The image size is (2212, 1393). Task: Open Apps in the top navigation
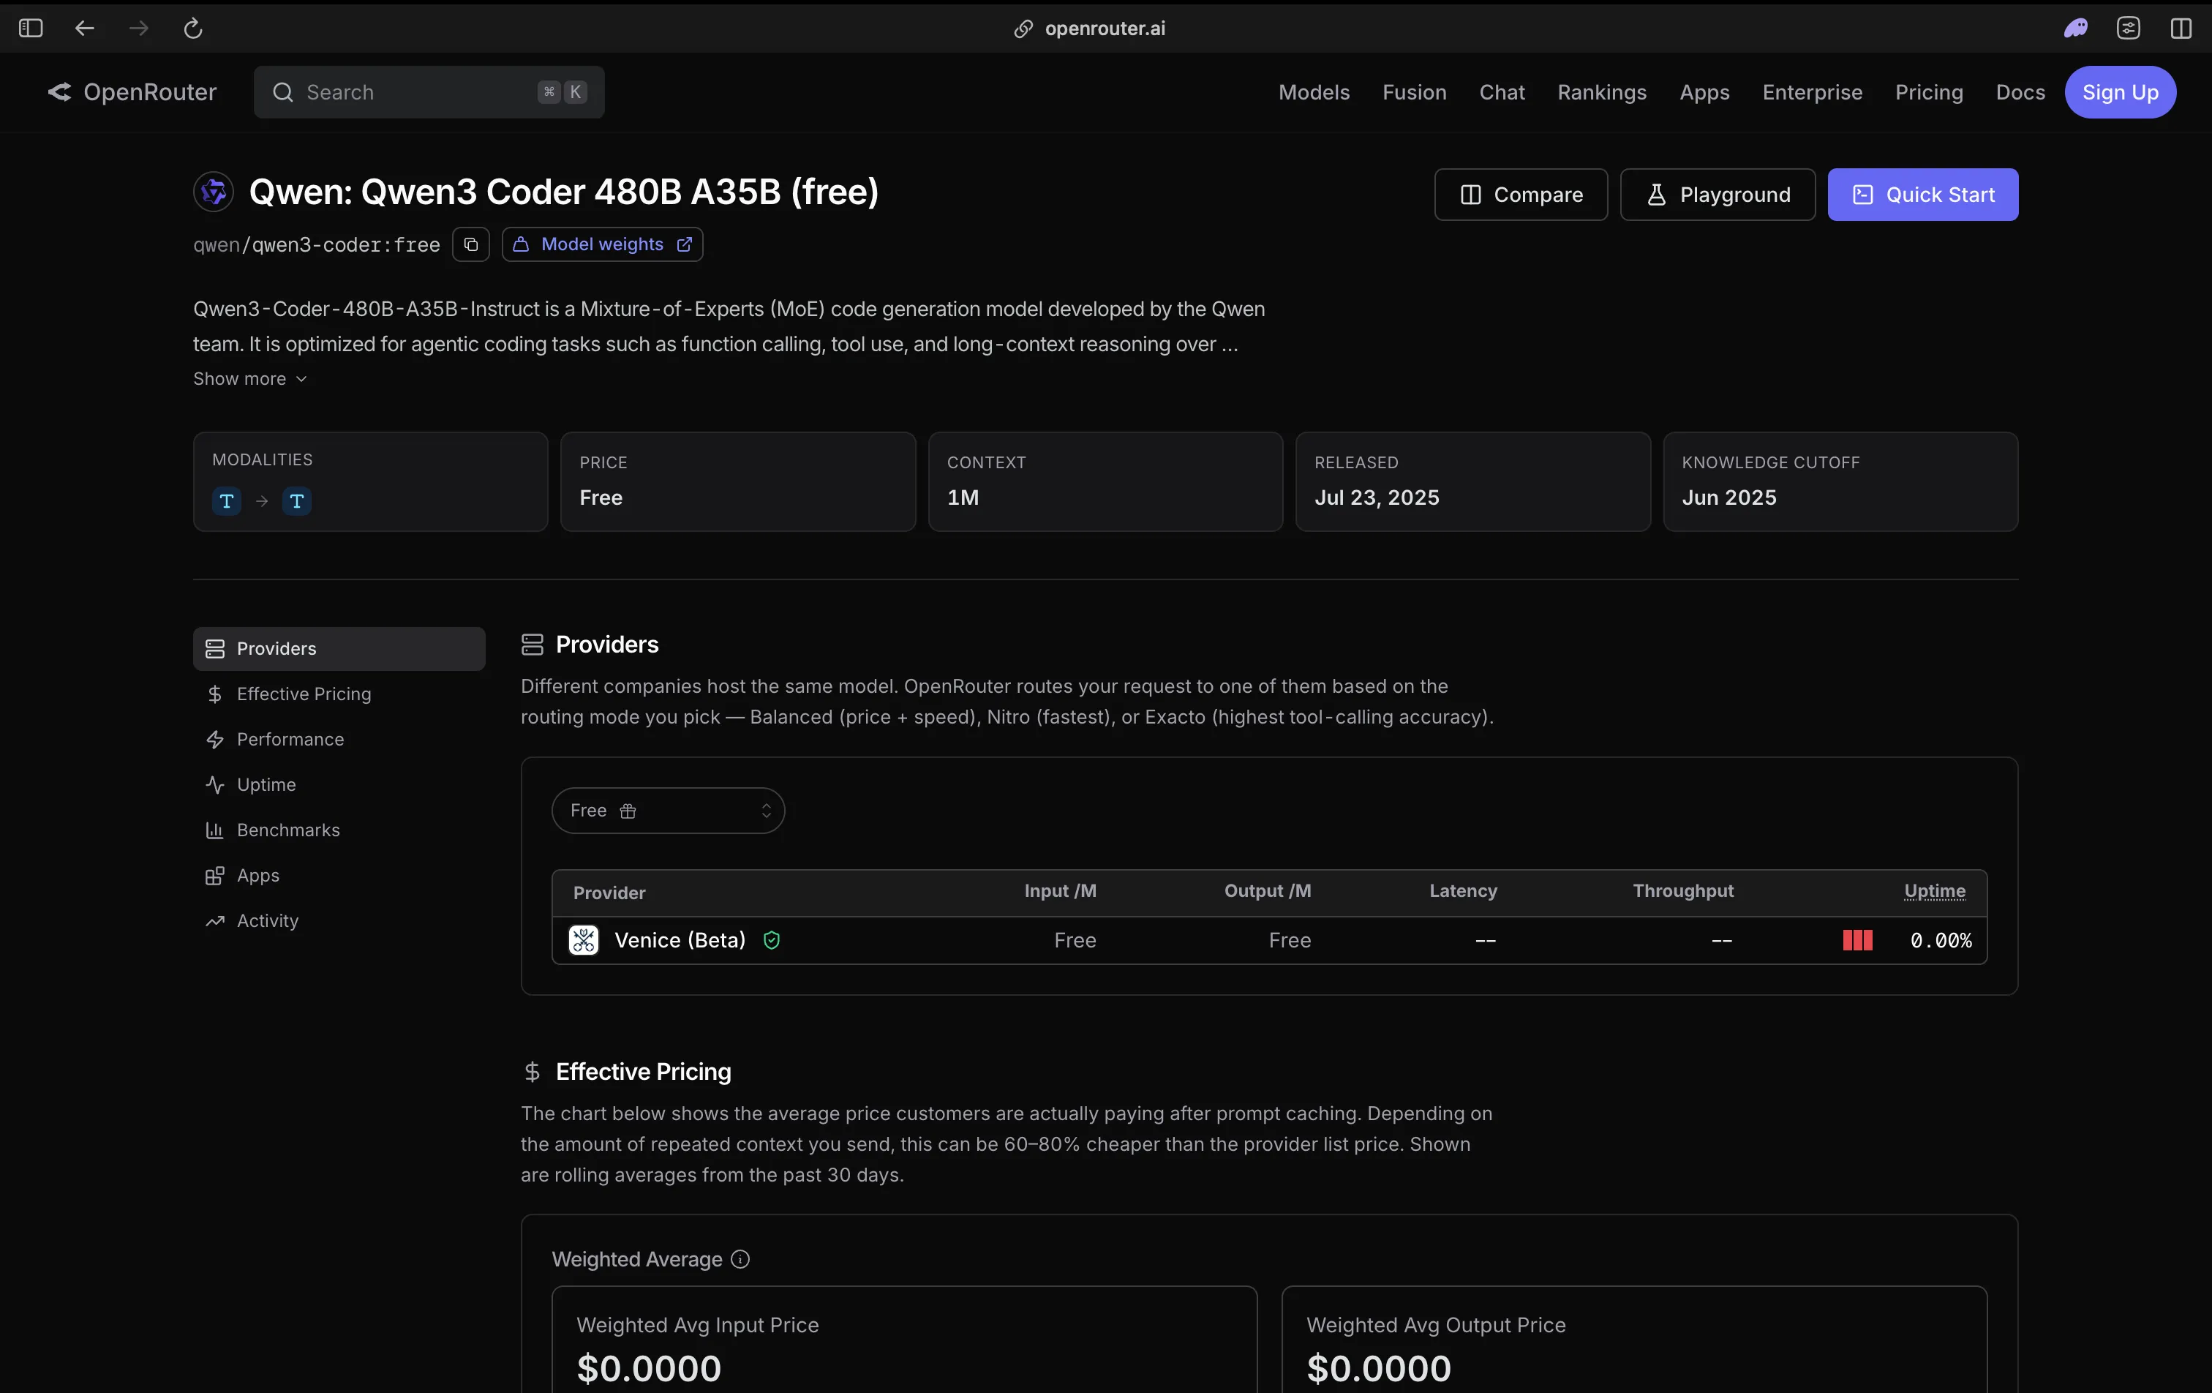pos(1704,92)
